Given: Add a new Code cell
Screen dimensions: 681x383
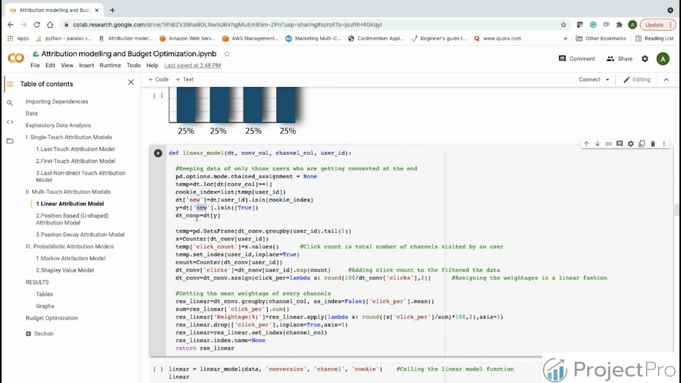Looking at the screenshot, I should point(158,79).
